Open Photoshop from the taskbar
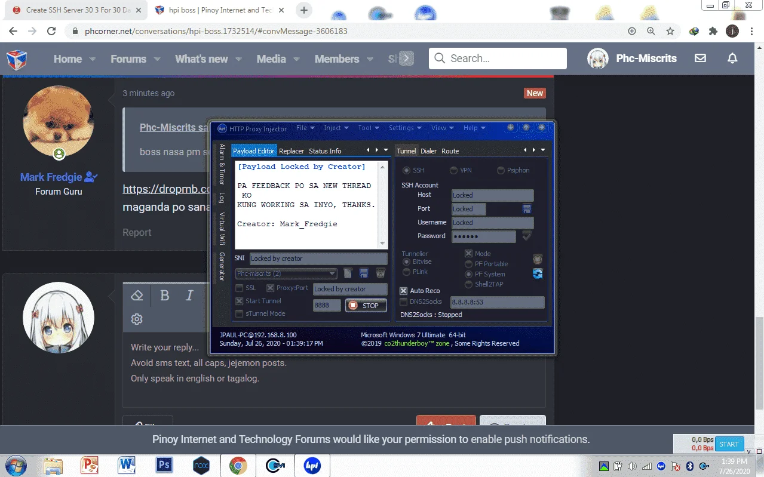The width and height of the screenshot is (764, 477). [164, 465]
